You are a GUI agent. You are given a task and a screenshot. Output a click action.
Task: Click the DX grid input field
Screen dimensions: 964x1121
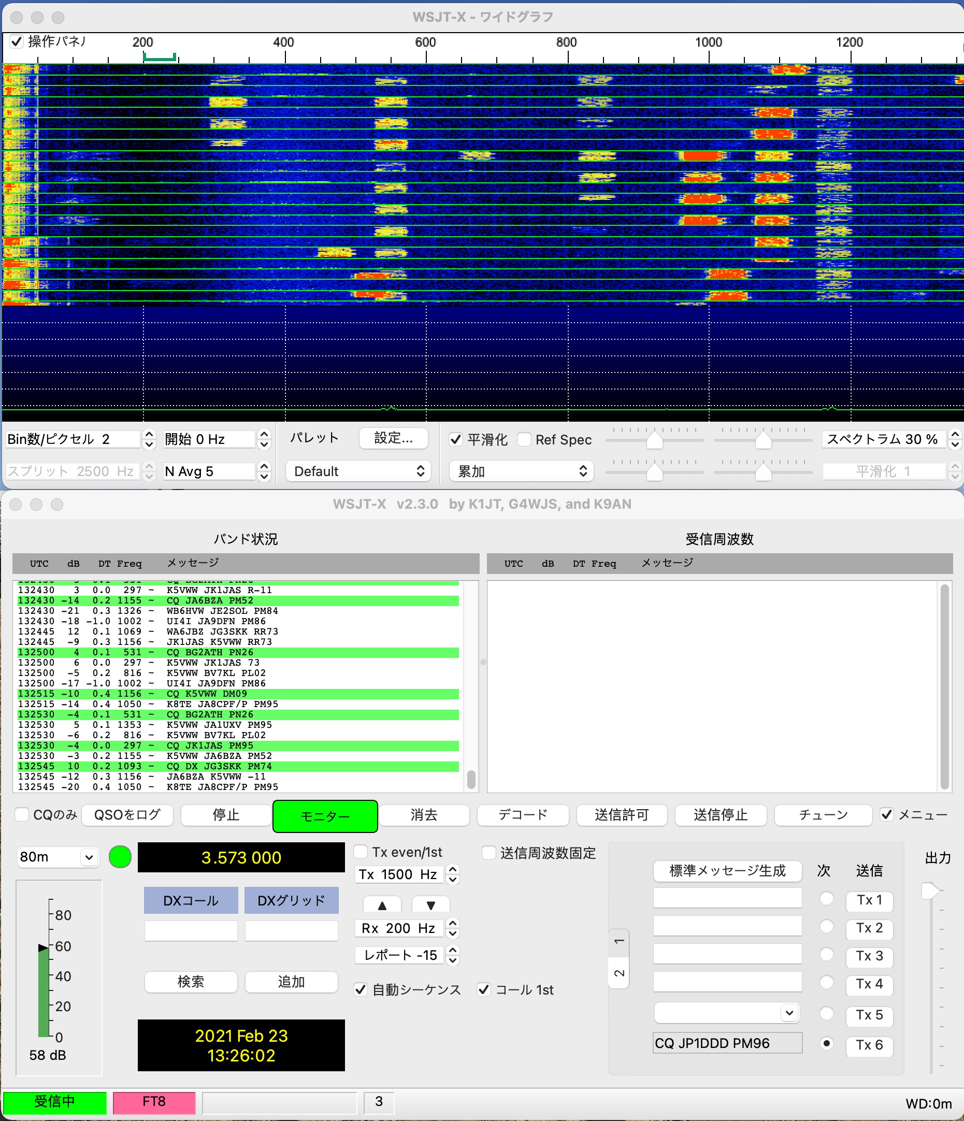point(292,930)
